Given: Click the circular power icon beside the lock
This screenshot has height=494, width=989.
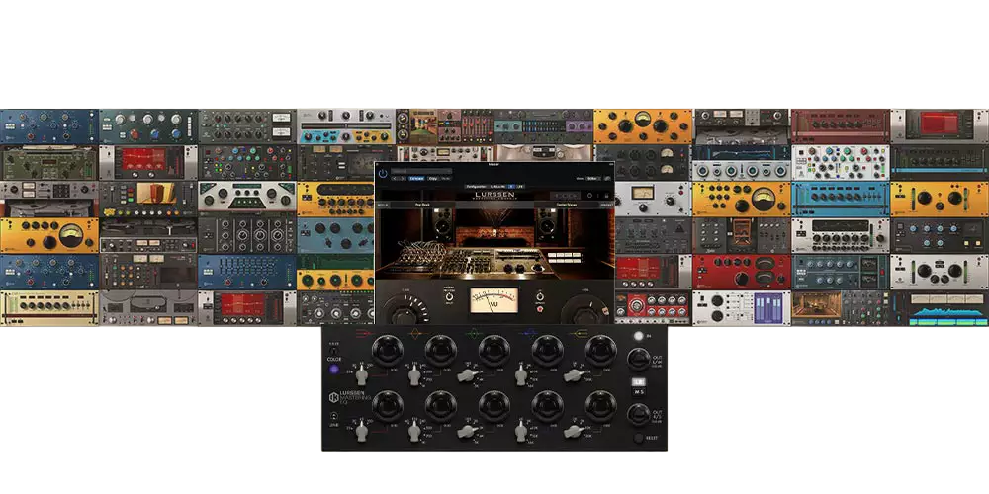Looking at the screenshot, I should pos(589,196).
